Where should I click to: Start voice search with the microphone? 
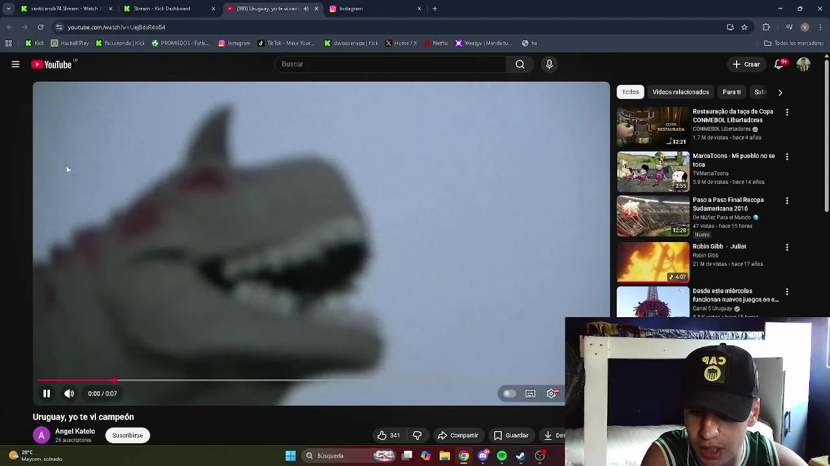point(549,64)
